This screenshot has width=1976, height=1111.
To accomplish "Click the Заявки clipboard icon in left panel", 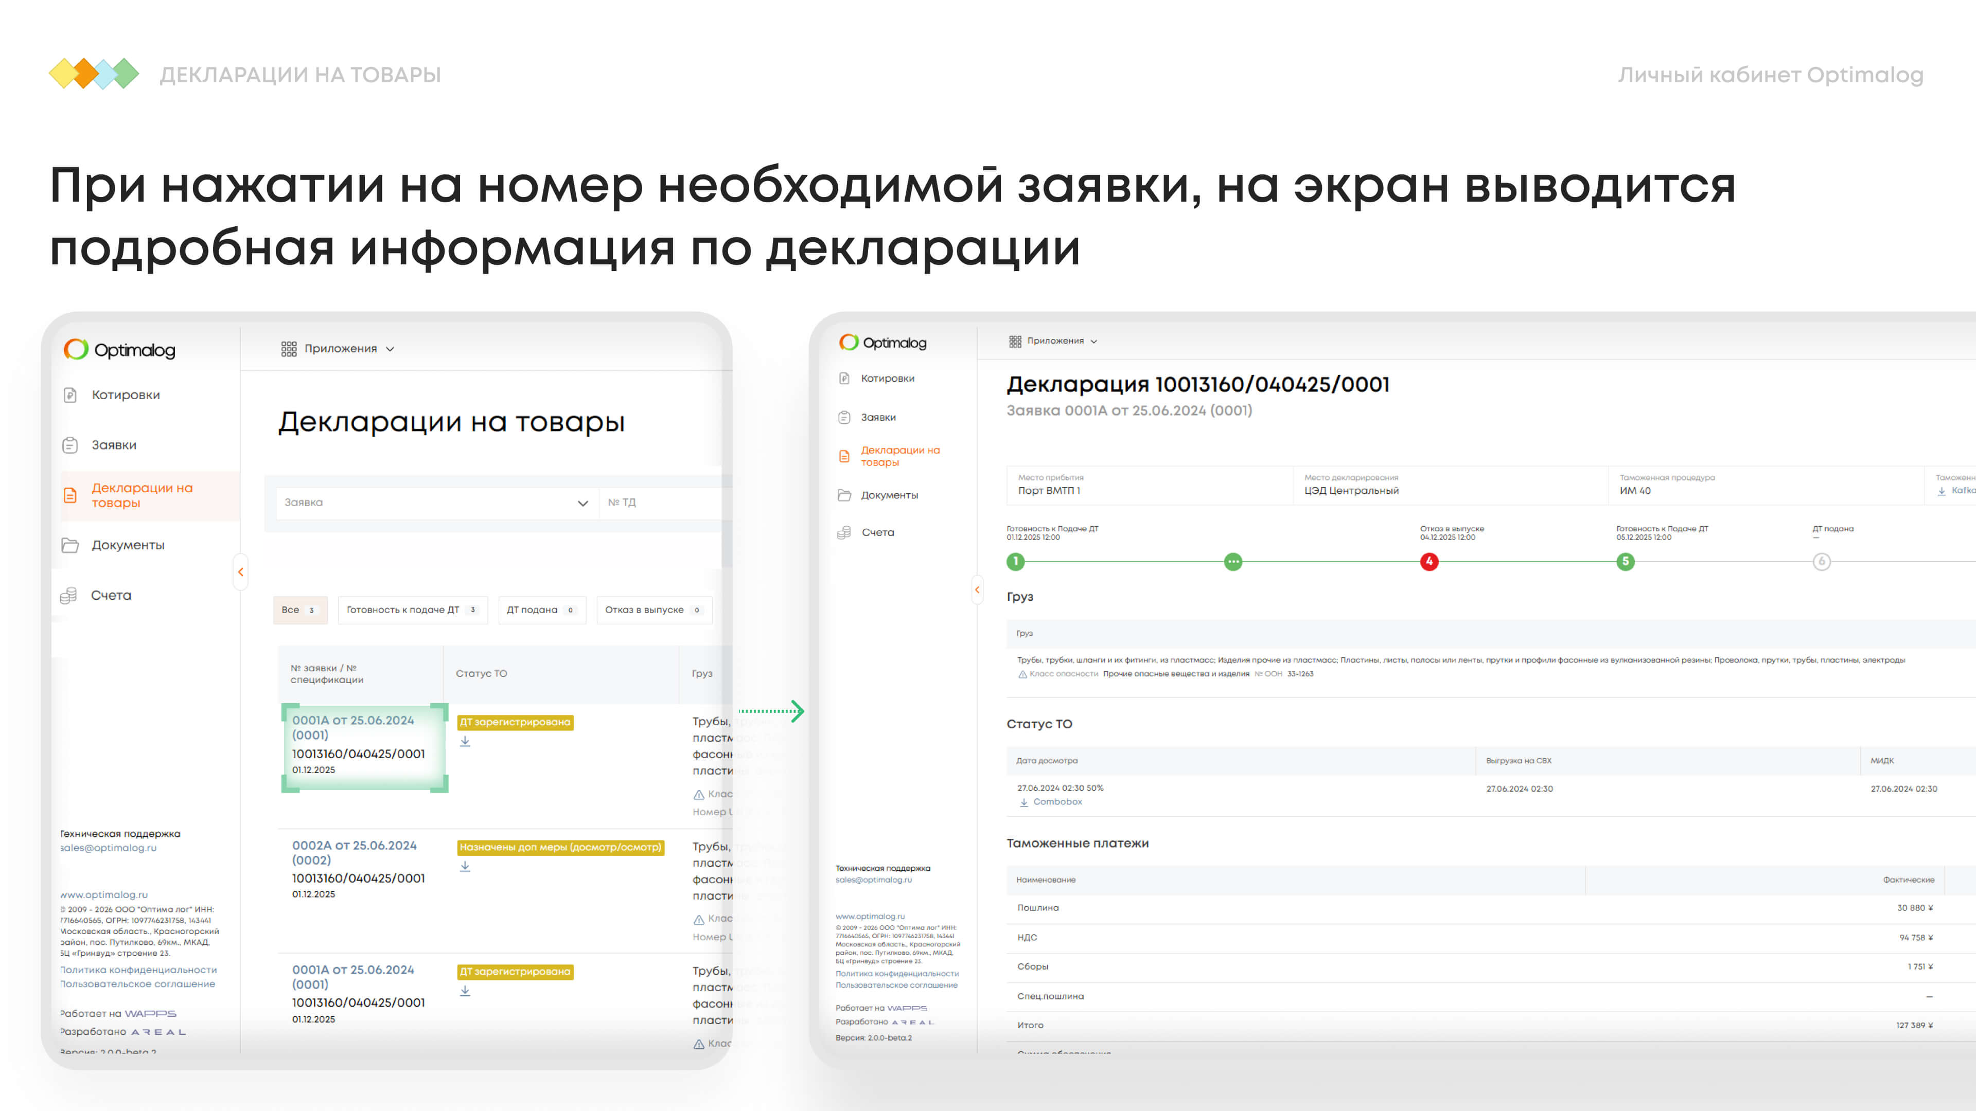I will (70, 445).
